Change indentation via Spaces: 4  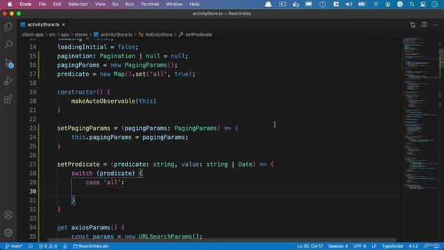click(x=338, y=246)
